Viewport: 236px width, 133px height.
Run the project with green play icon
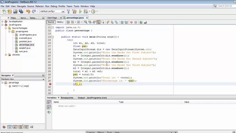pos(80,11)
